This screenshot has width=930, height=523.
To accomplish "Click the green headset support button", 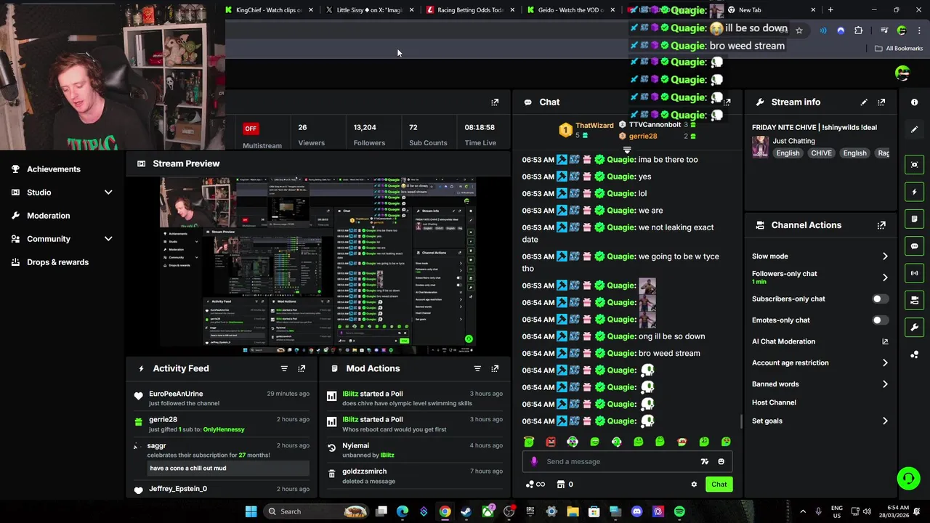I will click(x=908, y=478).
